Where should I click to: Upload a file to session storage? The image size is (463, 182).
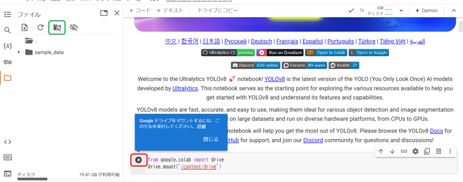(24, 27)
